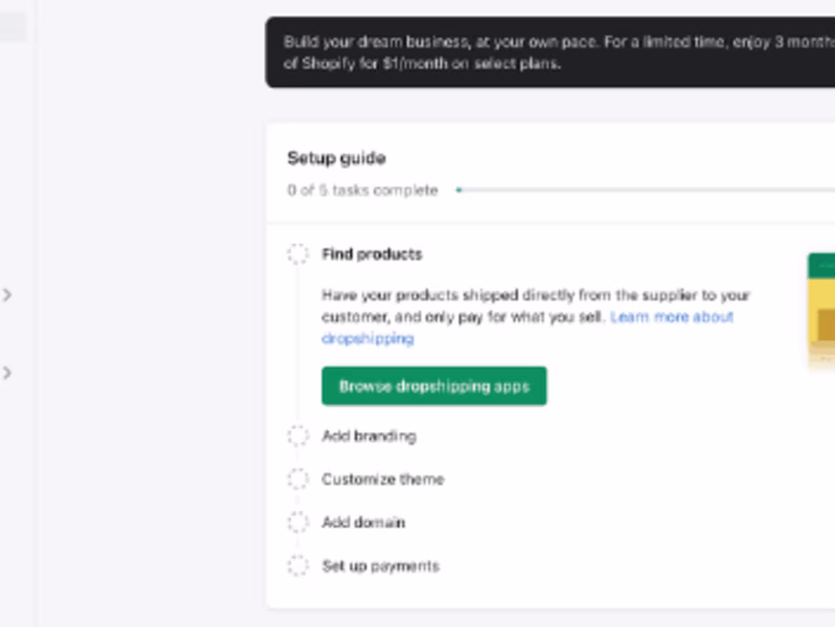Mark the Set up payments task complete
The image size is (835, 627).
click(298, 566)
